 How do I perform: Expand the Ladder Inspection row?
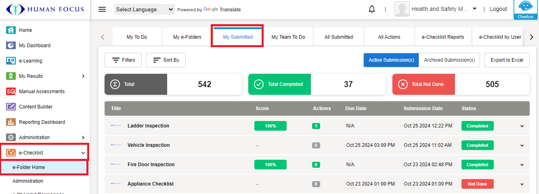pos(522,126)
